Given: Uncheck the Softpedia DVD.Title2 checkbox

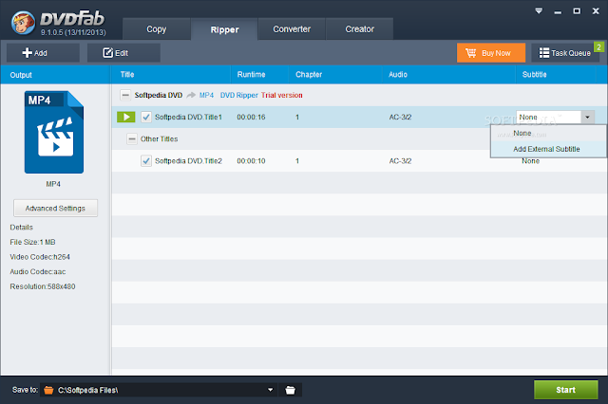Looking at the screenshot, I should point(146,160).
